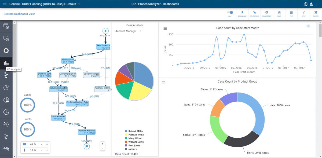Select the Delivery Changed activity node

[x=92, y=75]
